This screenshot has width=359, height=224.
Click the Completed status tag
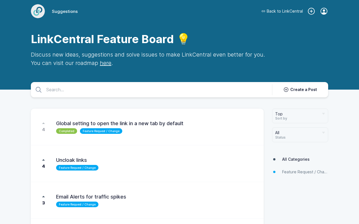(x=66, y=131)
